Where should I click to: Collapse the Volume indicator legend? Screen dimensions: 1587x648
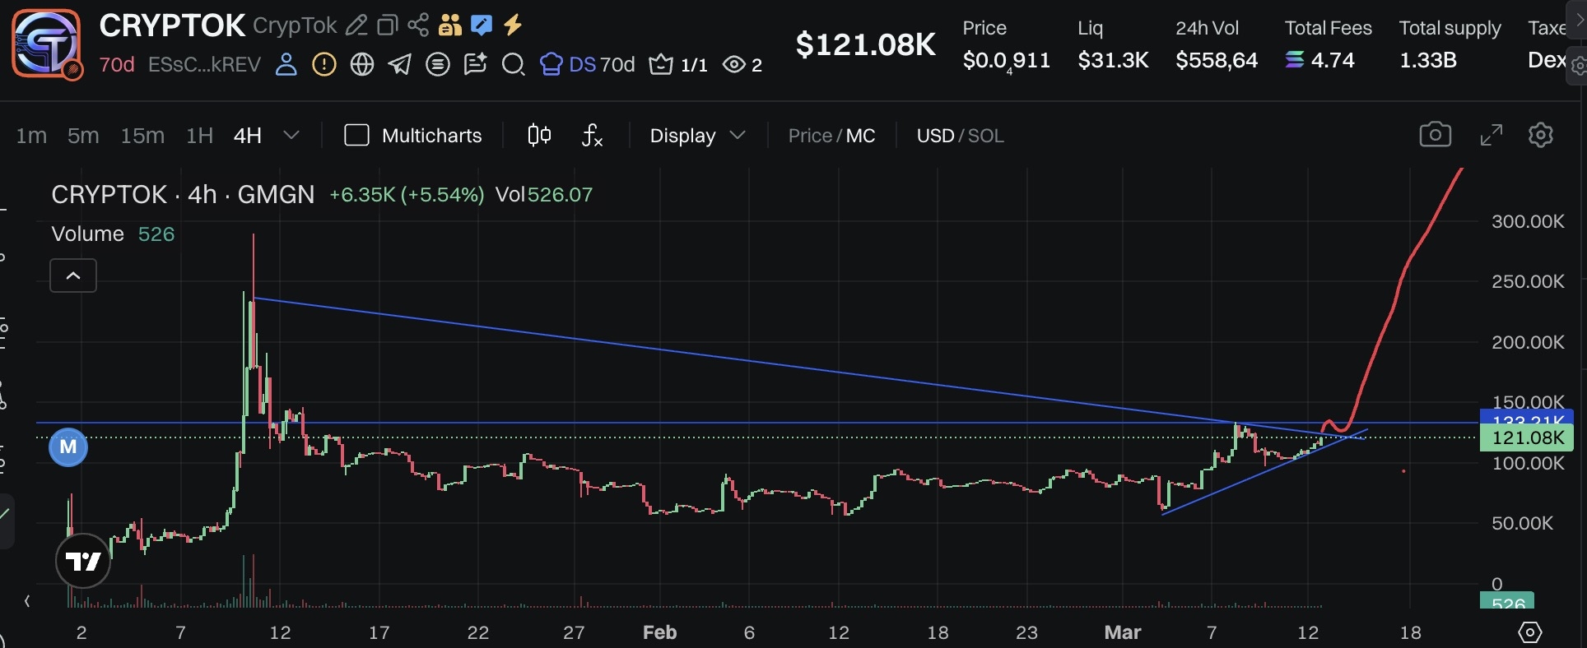[73, 275]
